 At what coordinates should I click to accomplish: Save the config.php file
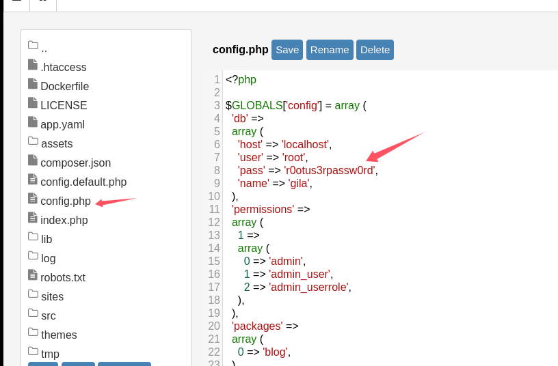tap(287, 50)
